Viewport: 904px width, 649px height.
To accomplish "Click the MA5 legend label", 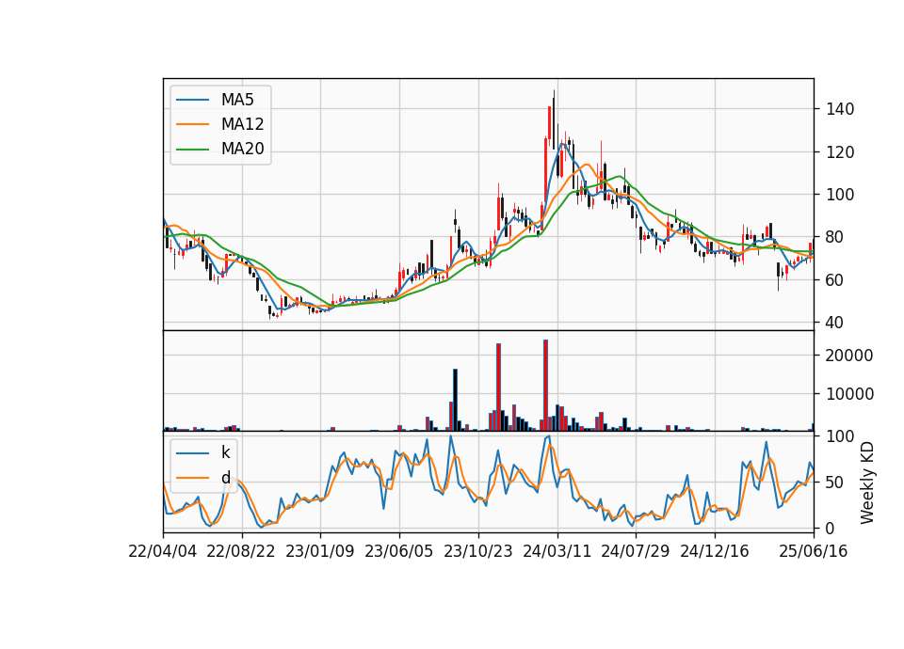I will tap(237, 100).
